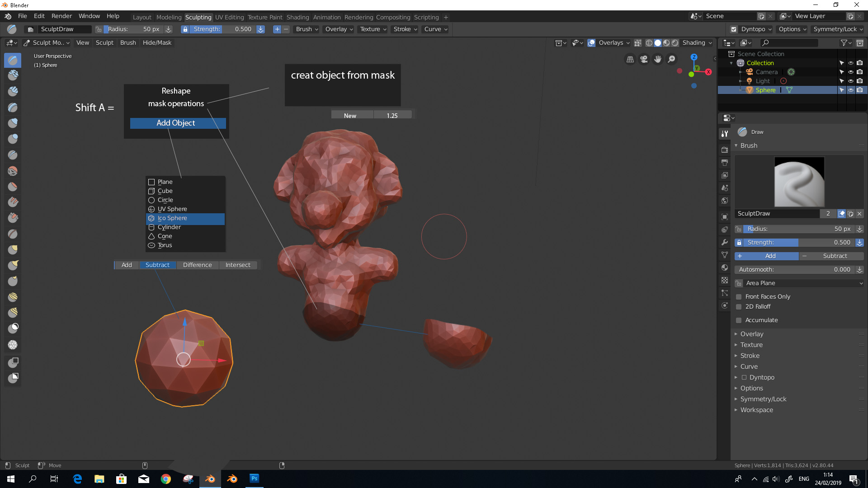Open the Render properties tab

click(x=725, y=150)
